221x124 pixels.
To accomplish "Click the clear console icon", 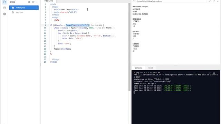I will (214, 73).
